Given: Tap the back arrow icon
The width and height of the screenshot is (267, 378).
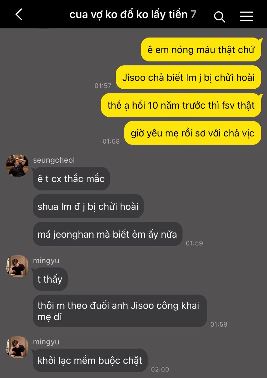Looking at the screenshot, I should (19, 14).
